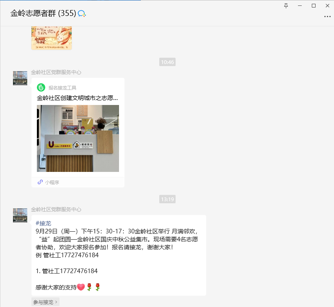Screen dimensions: 334x307
Task: Open the three-dot chat options menu
Action: [327, 16]
